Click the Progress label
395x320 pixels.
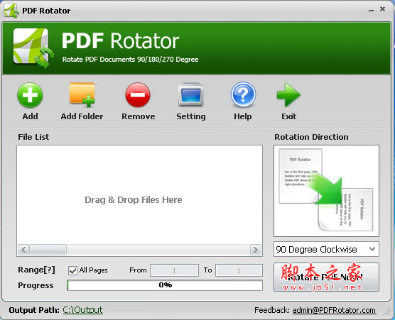tap(36, 285)
